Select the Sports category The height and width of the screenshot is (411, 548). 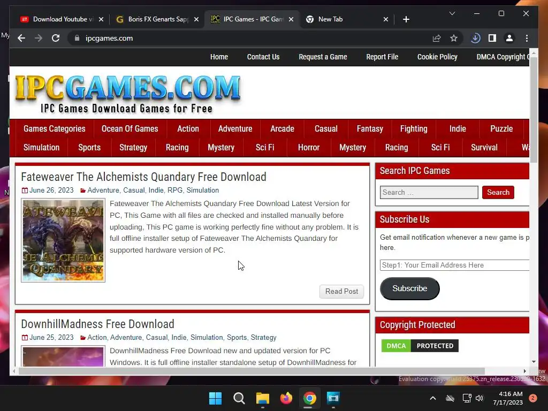click(89, 148)
